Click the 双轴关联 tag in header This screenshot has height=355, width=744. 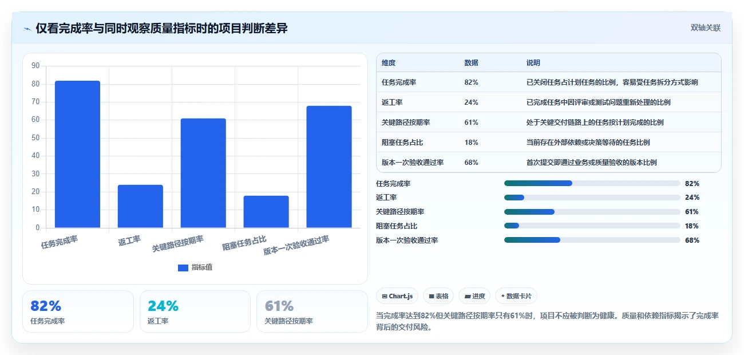(x=706, y=27)
